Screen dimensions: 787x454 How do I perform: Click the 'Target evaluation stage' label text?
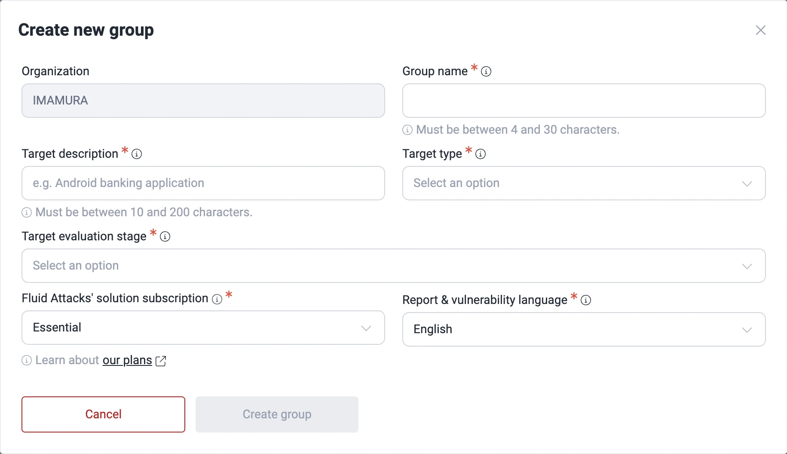84,236
